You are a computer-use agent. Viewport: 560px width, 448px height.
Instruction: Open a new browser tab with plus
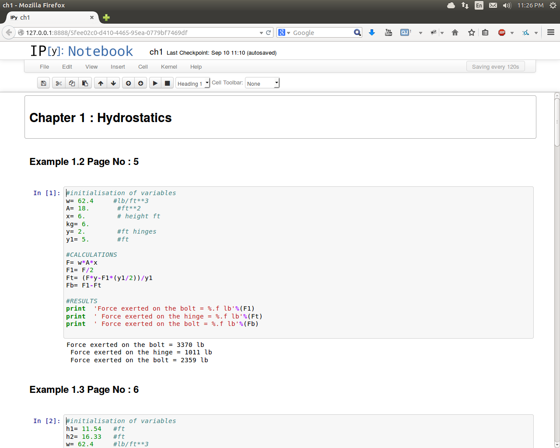106,17
